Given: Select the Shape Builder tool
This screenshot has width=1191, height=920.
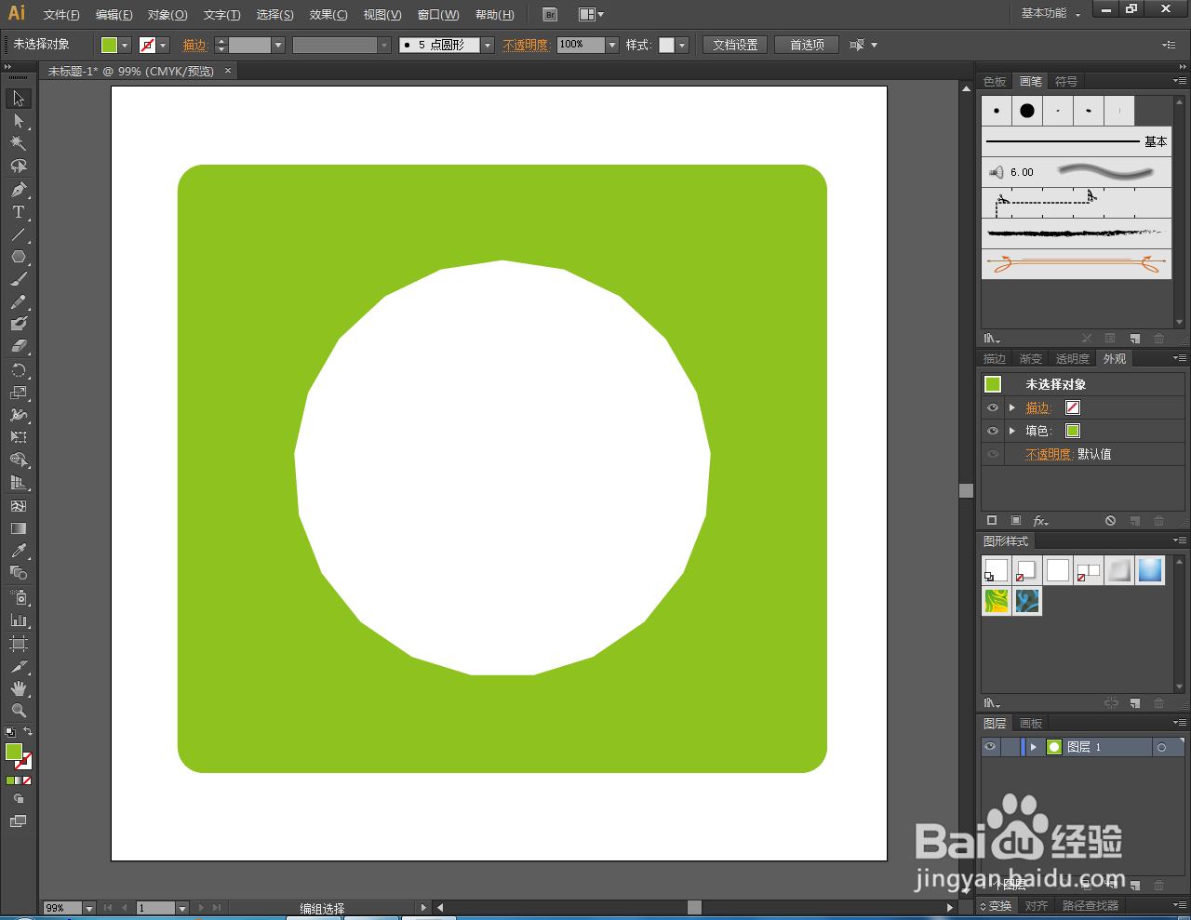Looking at the screenshot, I should click(x=19, y=460).
